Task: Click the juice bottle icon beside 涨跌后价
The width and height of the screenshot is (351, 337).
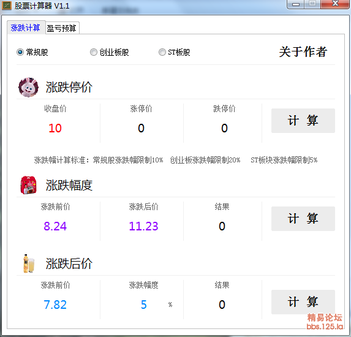Action: 29,263
